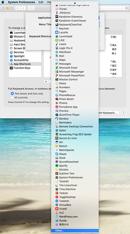Choose Remote Desktop Connection entry
This screenshot has height=234, width=130.
75,126
